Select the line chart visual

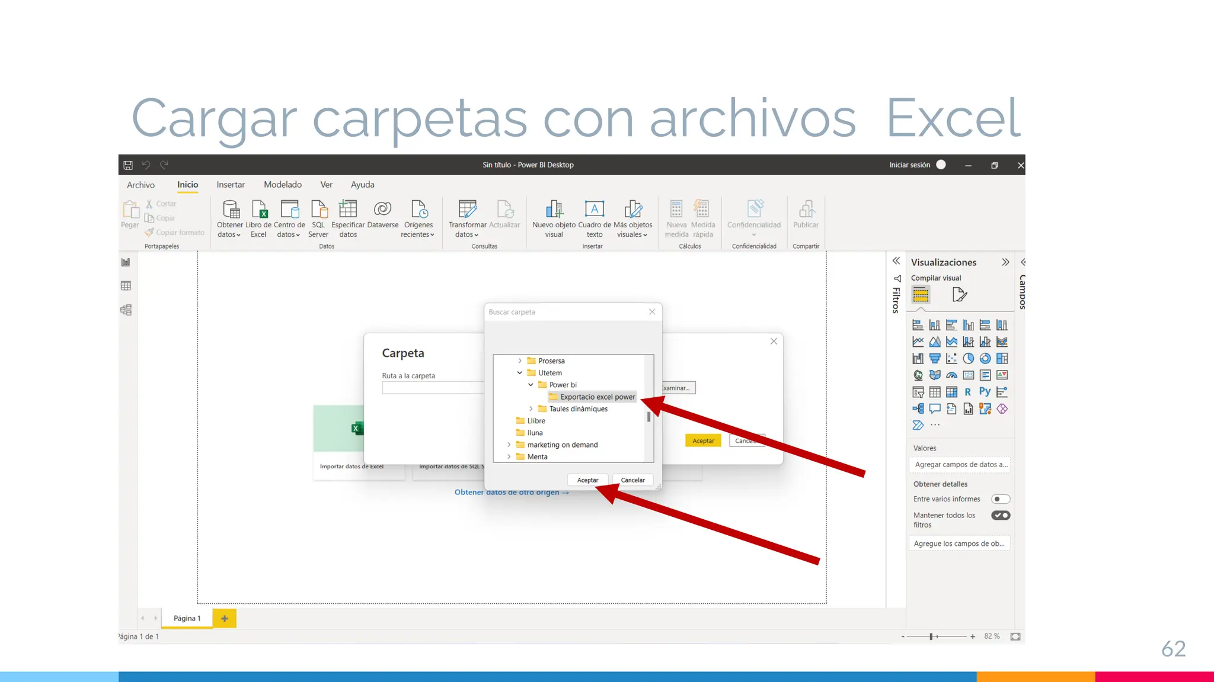[x=918, y=342]
